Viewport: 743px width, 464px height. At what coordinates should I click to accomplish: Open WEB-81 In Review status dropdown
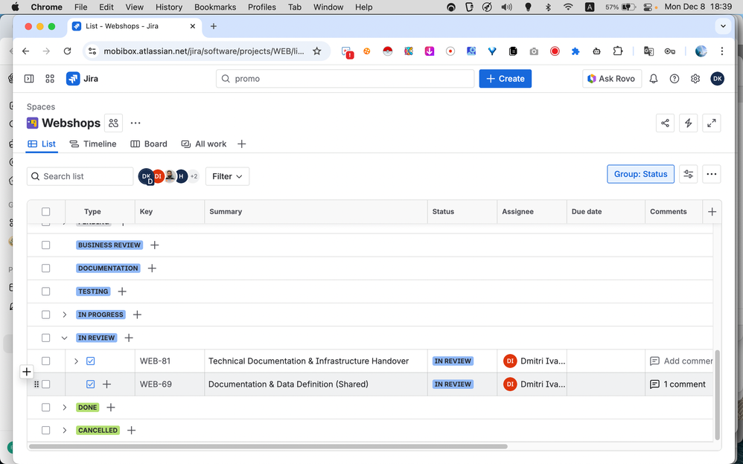(x=453, y=361)
